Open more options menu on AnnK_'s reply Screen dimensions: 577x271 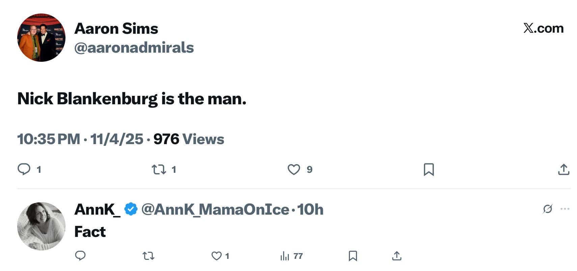coord(565,209)
